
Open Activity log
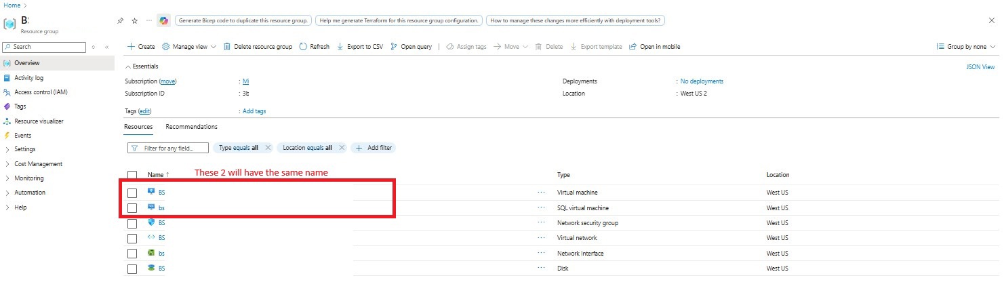coord(28,78)
